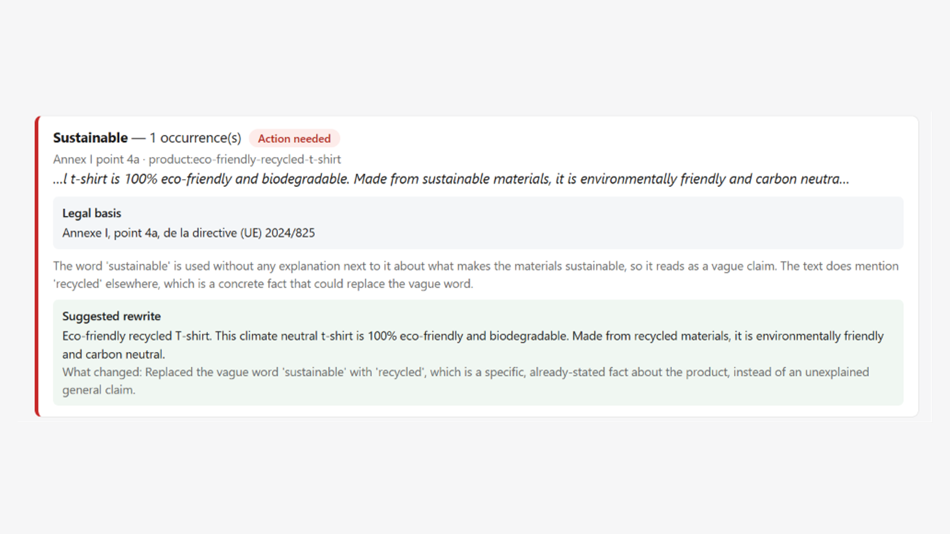Click the Action needed badge
Screen dimensions: 950x534
294,138
